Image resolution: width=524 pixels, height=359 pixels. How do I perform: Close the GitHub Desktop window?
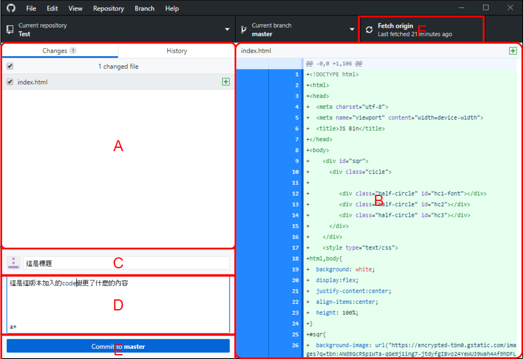(x=510, y=8)
